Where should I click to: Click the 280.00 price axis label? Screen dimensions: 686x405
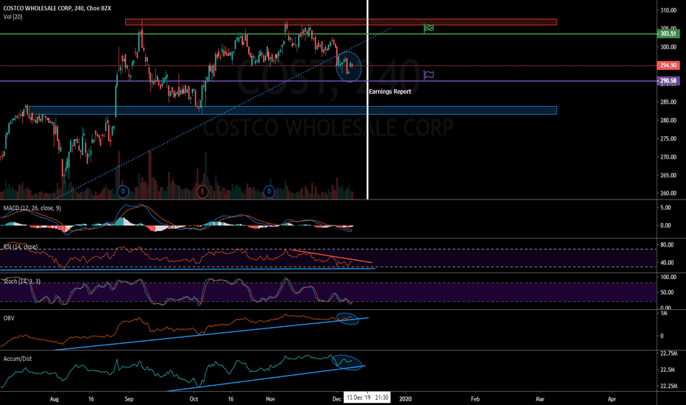point(668,121)
